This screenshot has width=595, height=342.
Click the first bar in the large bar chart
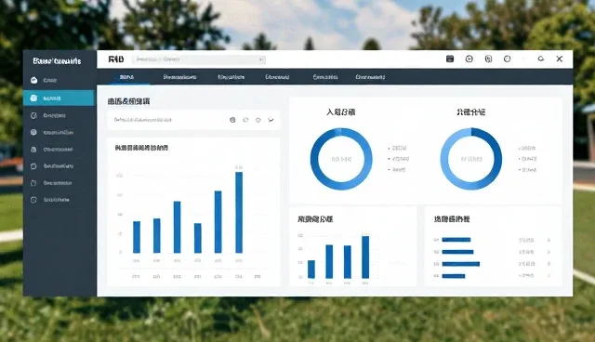point(137,237)
